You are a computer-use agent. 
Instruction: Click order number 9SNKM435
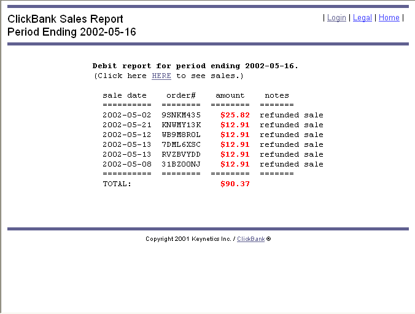click(x=181, y=115)
